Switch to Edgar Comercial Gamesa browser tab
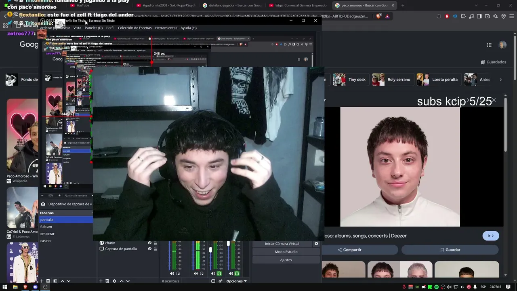This screenshot has height=291, width=517. (298, 5)
